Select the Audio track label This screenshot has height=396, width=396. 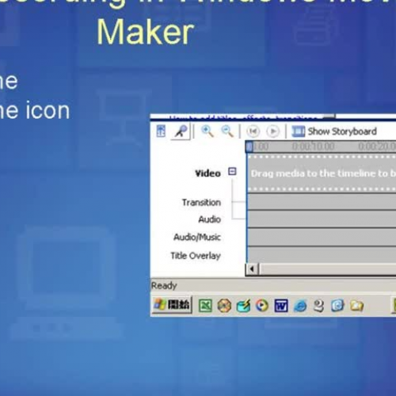point(210,219)
